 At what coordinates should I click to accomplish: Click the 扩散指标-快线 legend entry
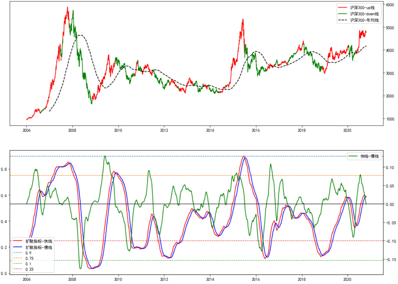pos(39,241)
